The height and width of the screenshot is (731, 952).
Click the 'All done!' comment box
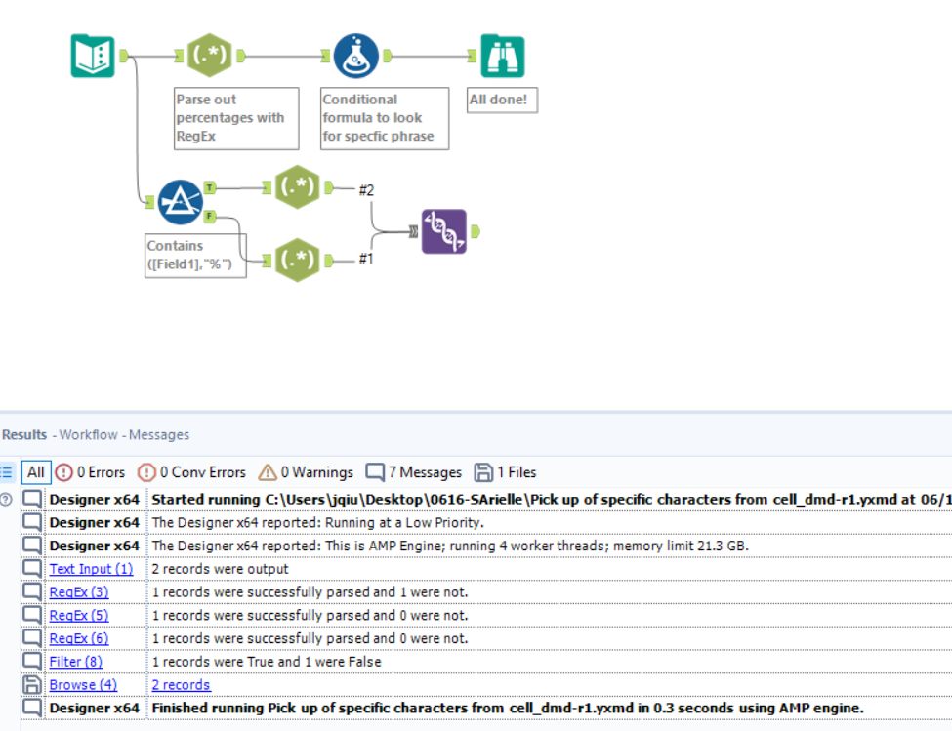501,99
